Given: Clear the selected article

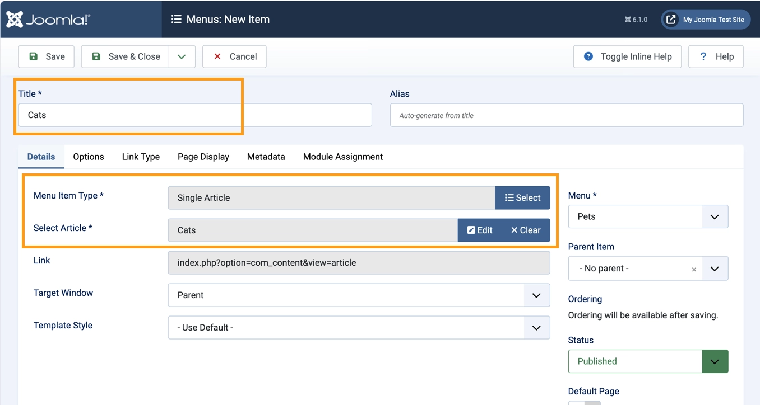Looking at the screenshot, I should (526, 230).
